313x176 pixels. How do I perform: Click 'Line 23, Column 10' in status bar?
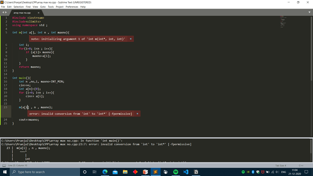[18, 166]
